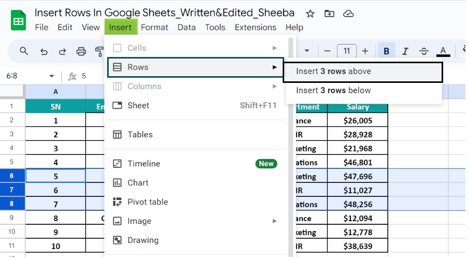The height and width of the screenshot is (258, 469).
Task: Redo the last action
Action: tap(62, 51)
